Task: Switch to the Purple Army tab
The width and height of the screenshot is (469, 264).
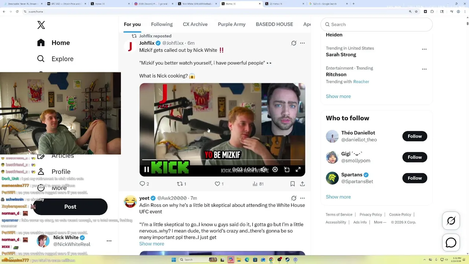Action: (232, 24)
